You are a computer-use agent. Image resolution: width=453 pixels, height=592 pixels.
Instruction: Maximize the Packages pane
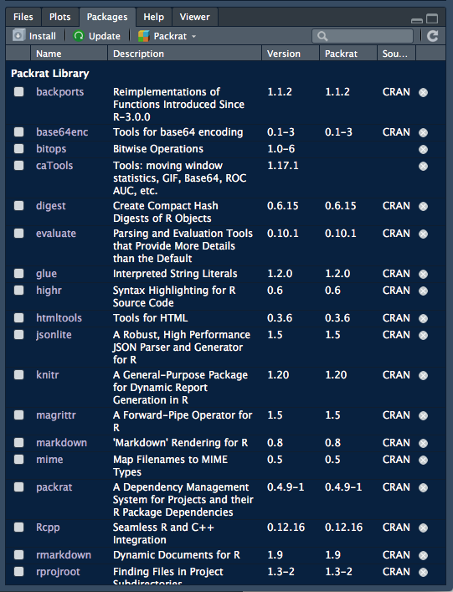(x=432, y=18)
